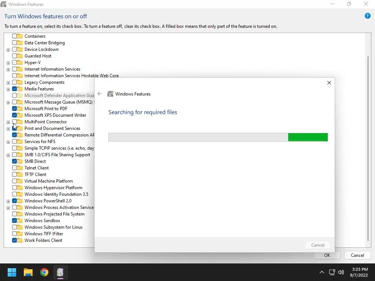Open the Windows Start menu
375x281 pixels.
(12, 272)
